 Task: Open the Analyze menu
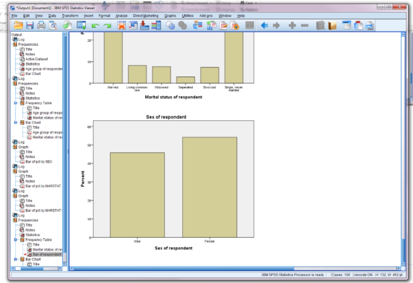(121, 16)
